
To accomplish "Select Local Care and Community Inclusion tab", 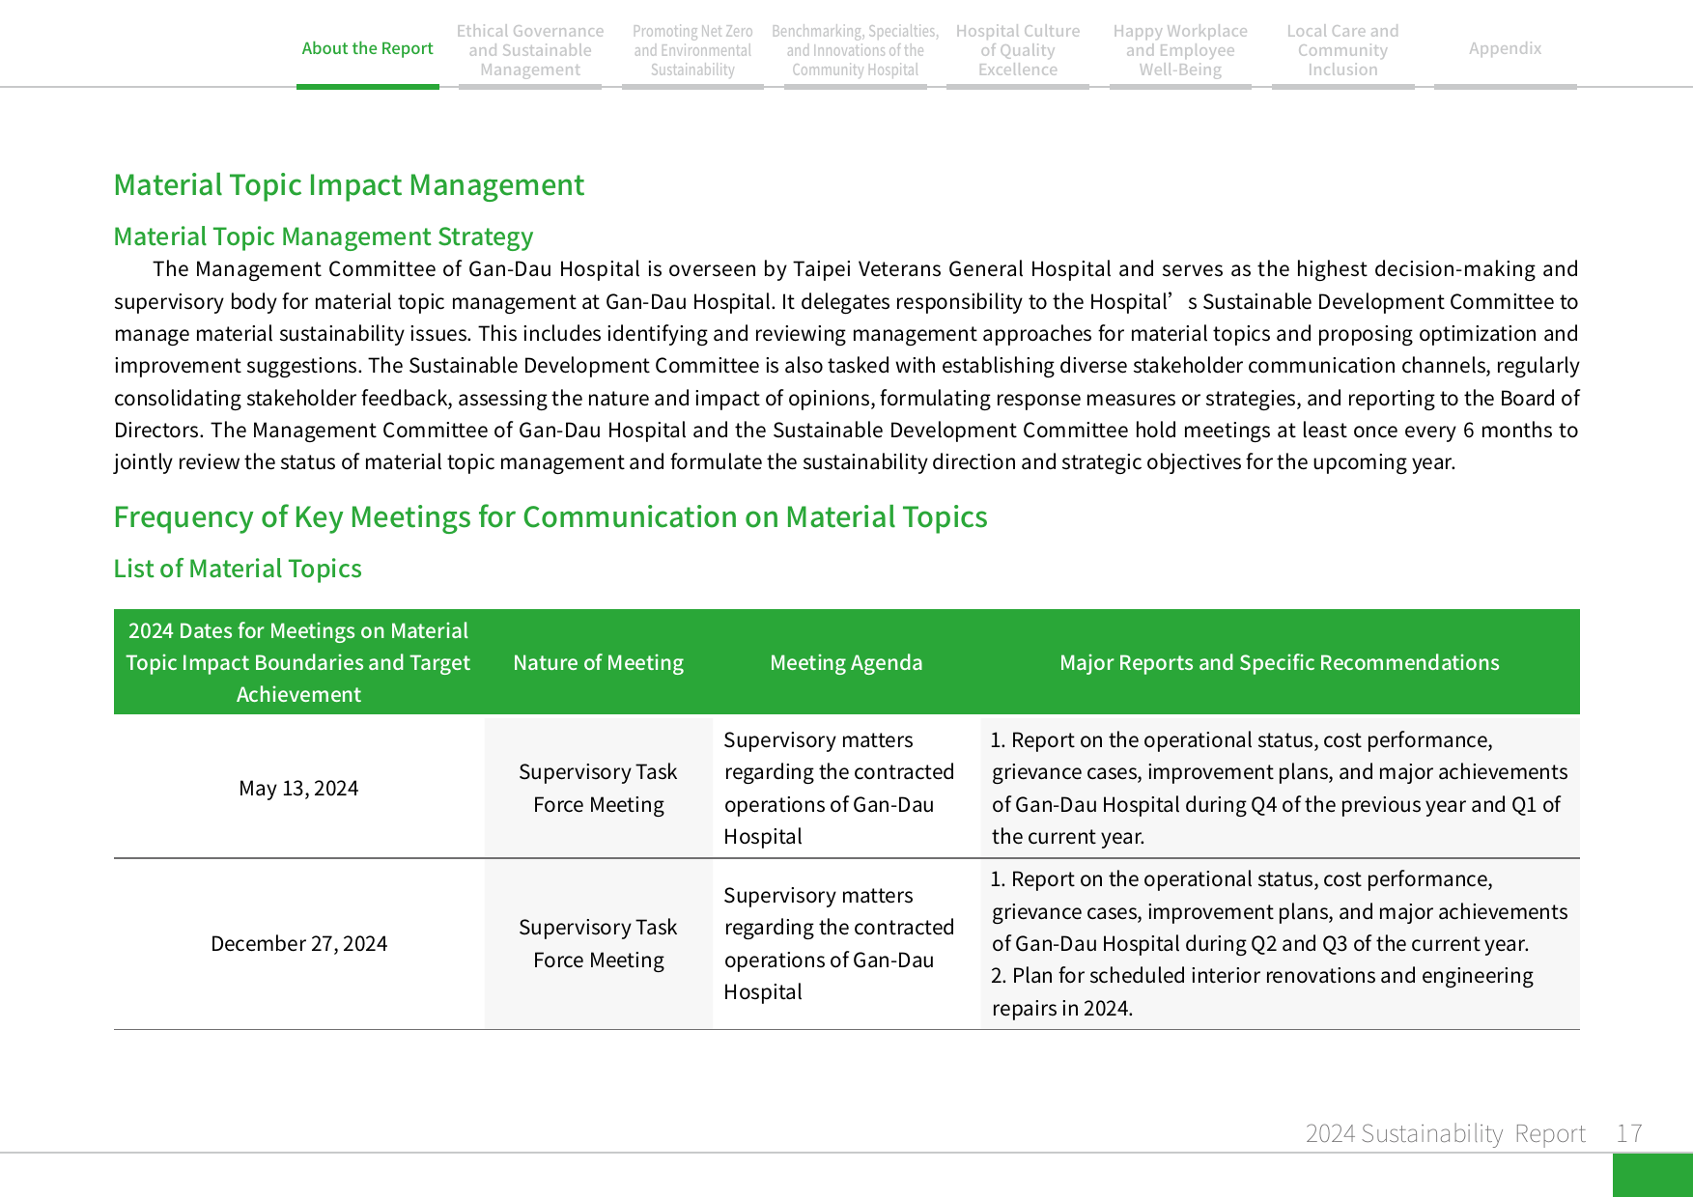I will [1342, 50].
